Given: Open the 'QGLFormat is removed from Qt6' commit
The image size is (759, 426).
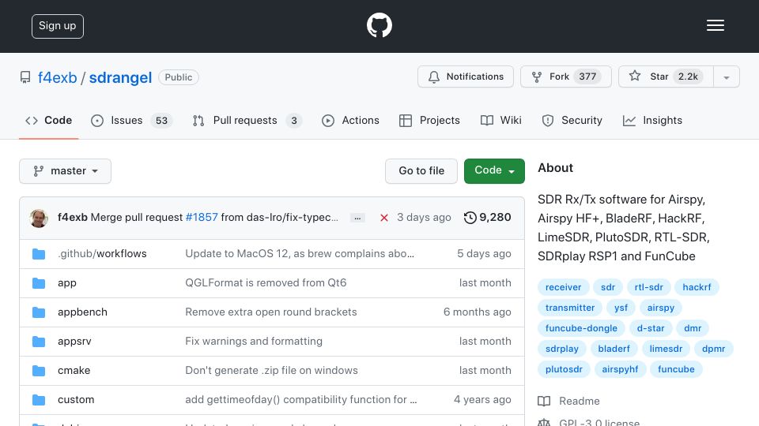Looking at the screenshot, I should click(x=266, y=282).
